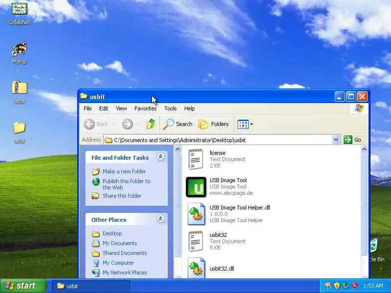Open the View menu
The image size is (391, 293).
(x=121, y=108)
